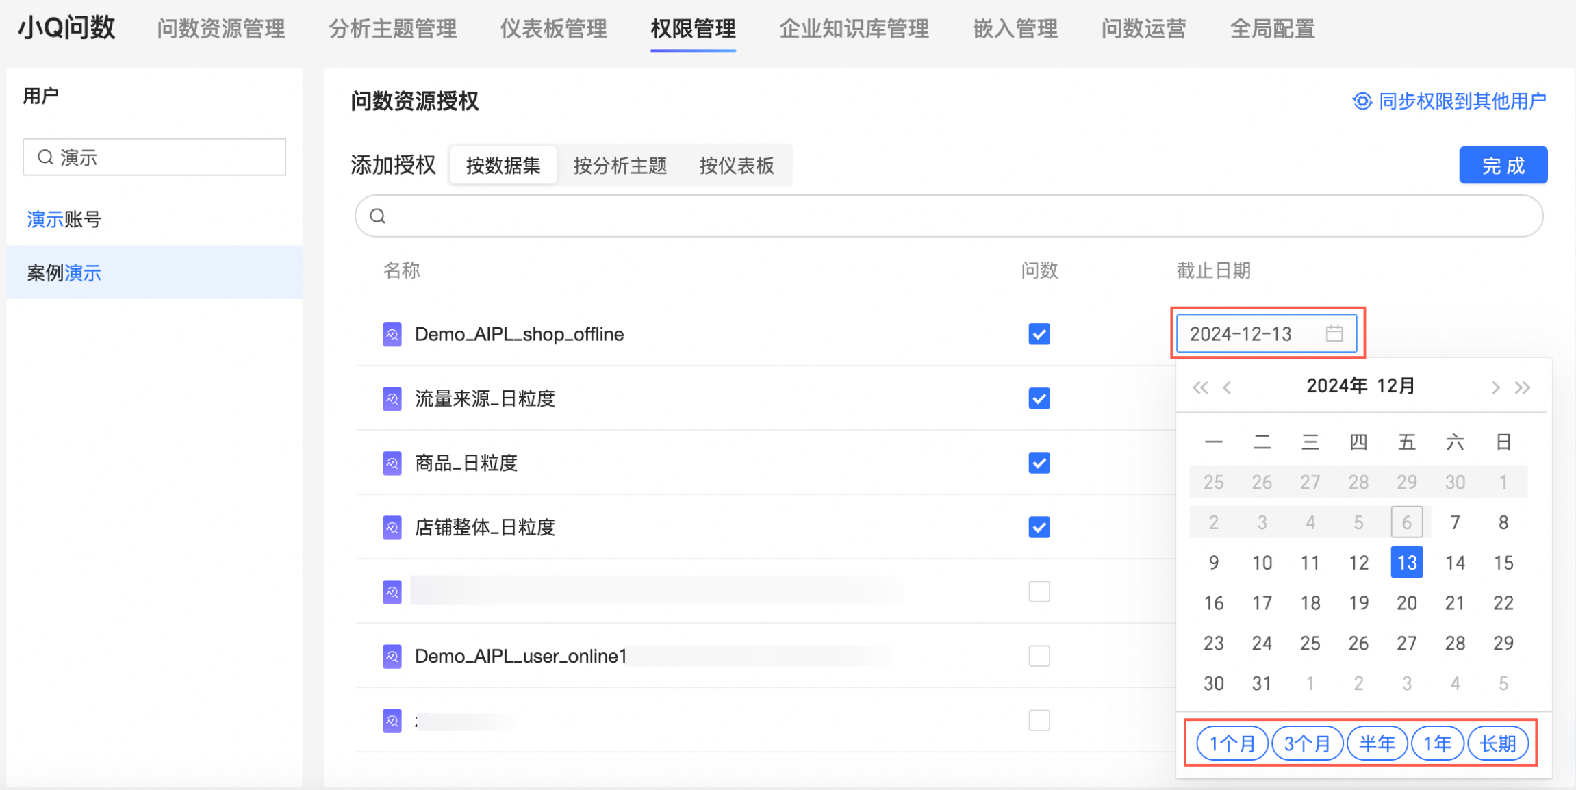Viewport: 1576px width, 790px height.
Task: Open 仪表板管理 in top navigation
Action: coord(553,29)
